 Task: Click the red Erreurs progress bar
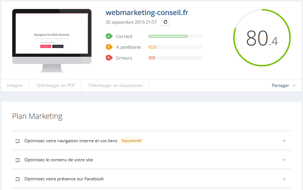176,58
